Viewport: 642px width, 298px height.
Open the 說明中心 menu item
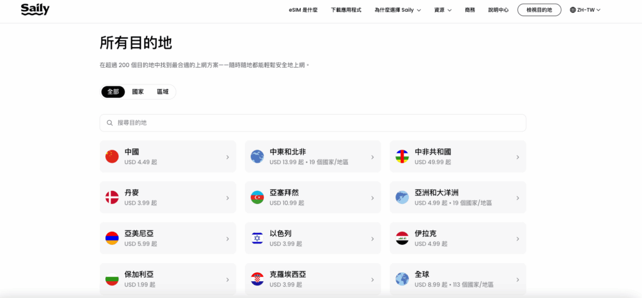[498, 10]
